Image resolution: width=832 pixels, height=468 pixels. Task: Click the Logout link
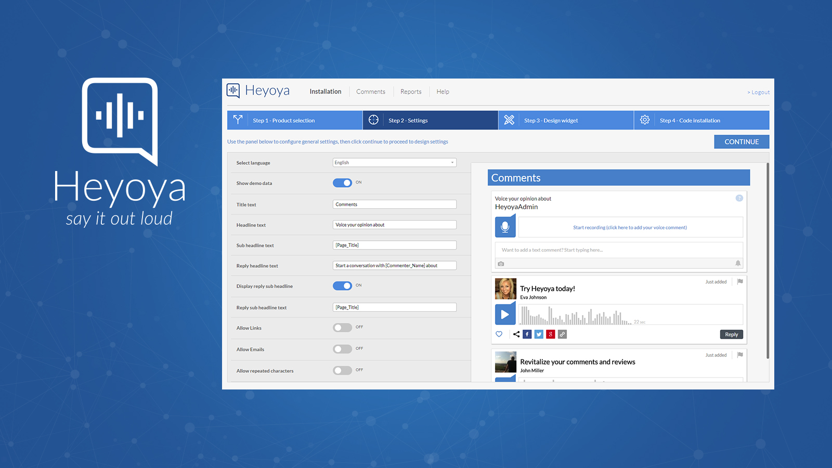coord(759,93)
